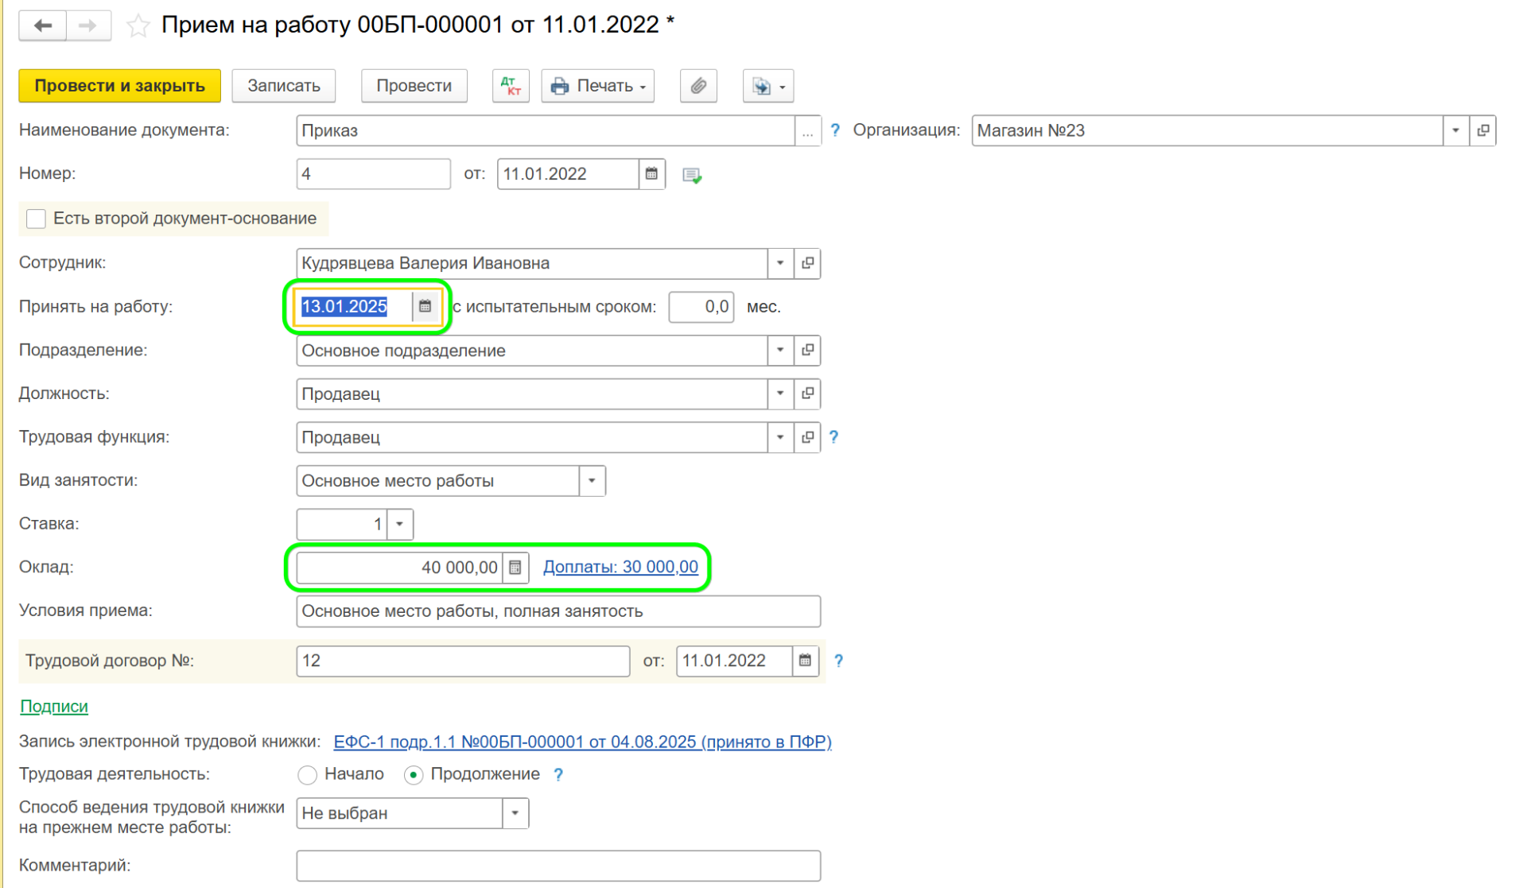
Task: Click Провести и закрыть button
Action: coord(119,86)
